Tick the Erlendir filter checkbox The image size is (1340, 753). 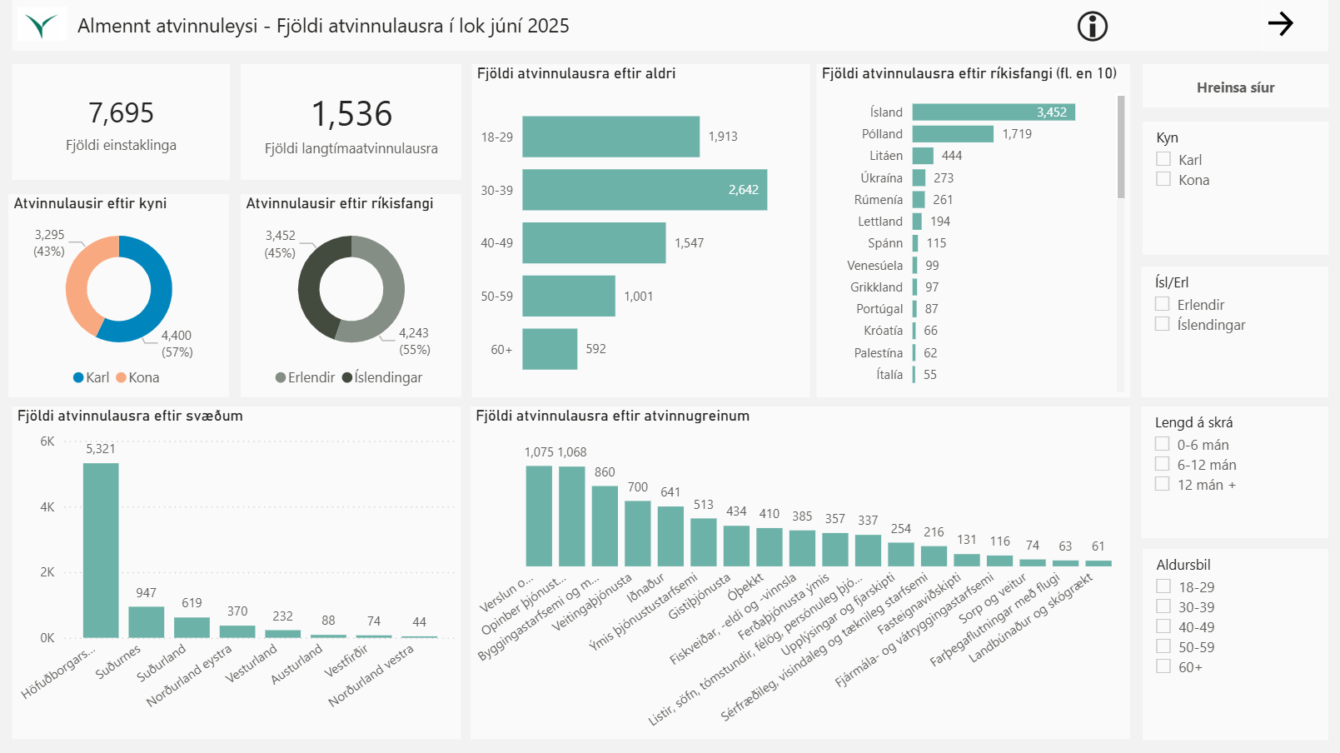[1163, 304]
